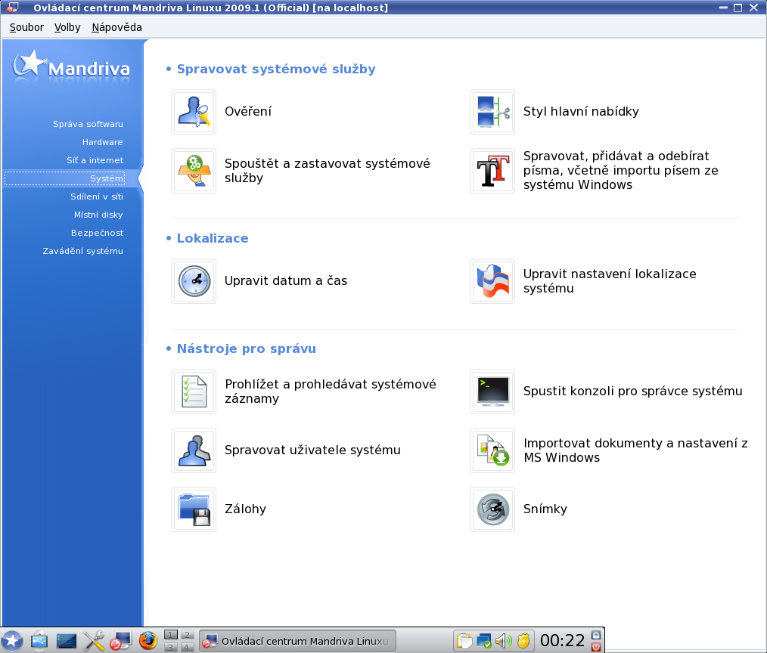Open the clipboard tray icon
Screen dimensions: 767x653
point(464,641)
